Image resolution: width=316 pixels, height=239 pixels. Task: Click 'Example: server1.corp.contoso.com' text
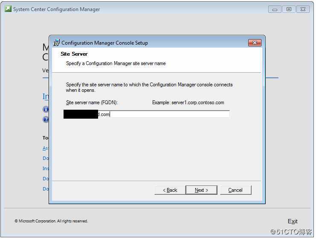coord(188,102)
